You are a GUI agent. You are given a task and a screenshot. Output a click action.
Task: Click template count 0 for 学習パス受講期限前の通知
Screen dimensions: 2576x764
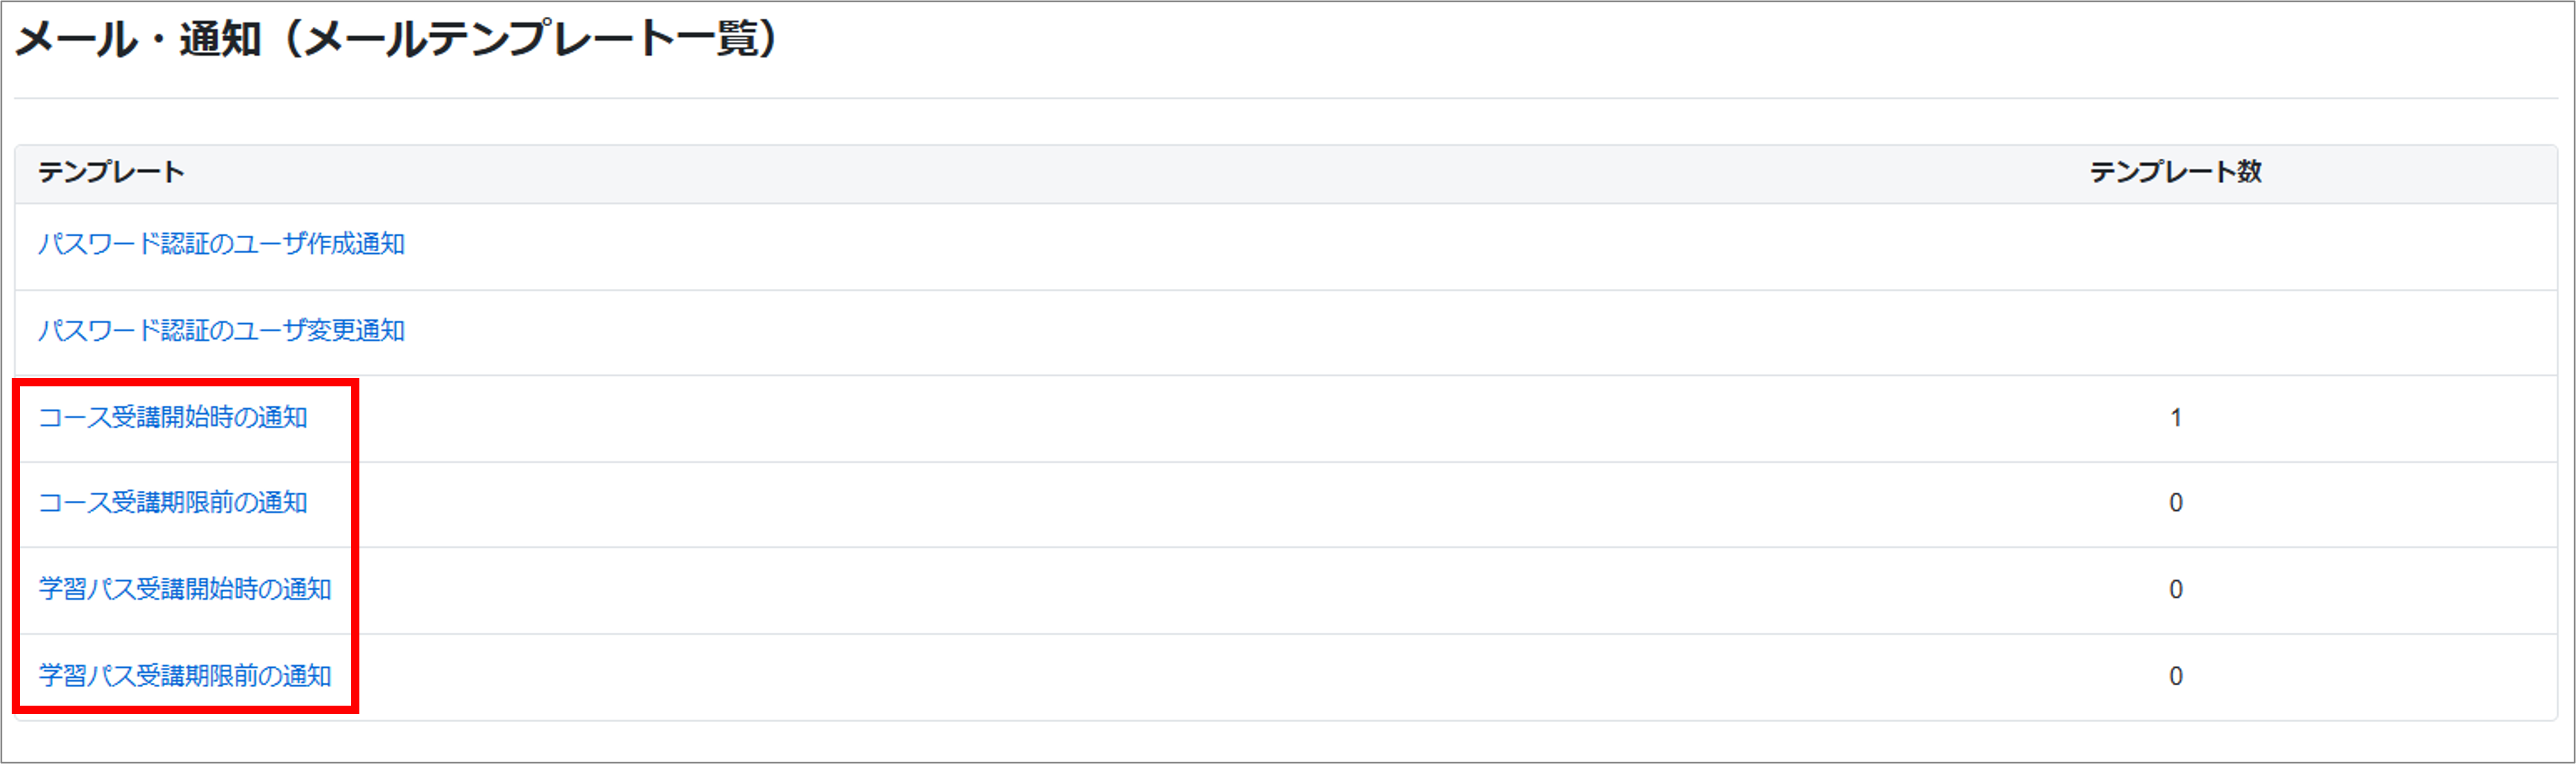click(x=2175, y=676)
